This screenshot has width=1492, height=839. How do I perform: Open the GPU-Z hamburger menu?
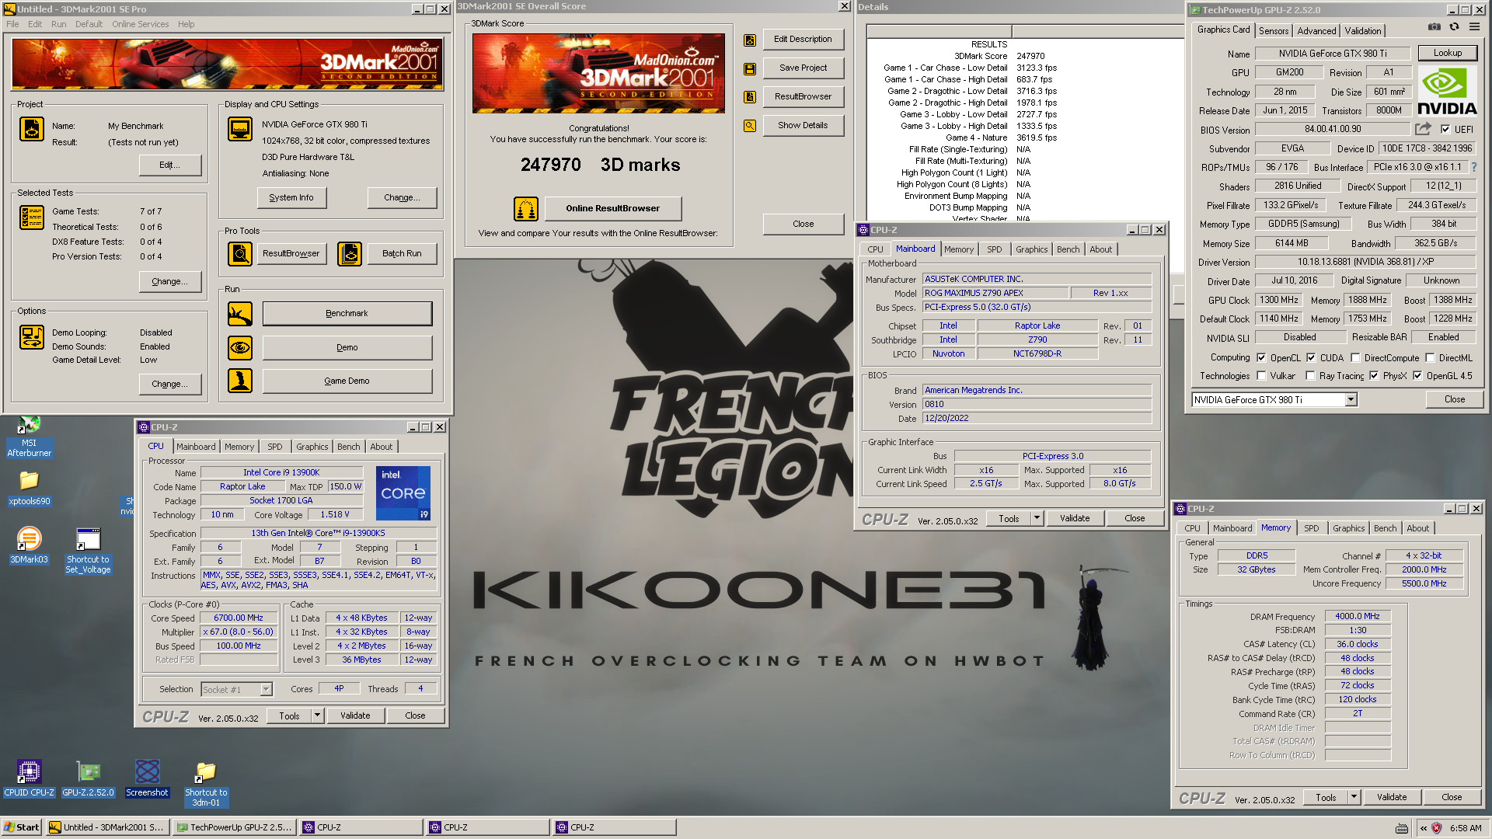pos(1474,27)
